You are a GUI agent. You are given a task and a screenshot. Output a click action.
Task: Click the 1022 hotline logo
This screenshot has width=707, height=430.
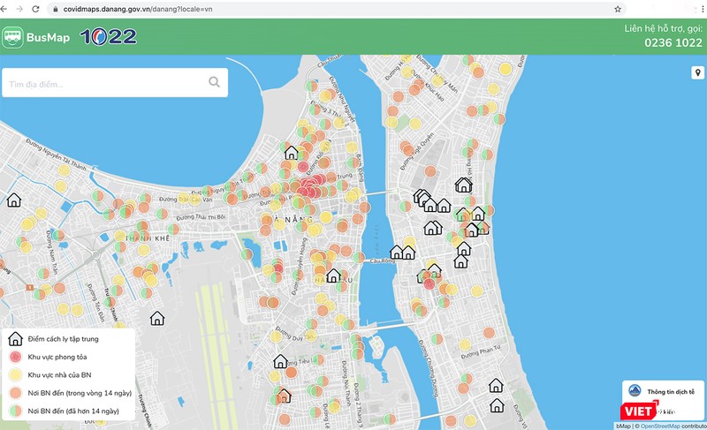coord(108,37)
